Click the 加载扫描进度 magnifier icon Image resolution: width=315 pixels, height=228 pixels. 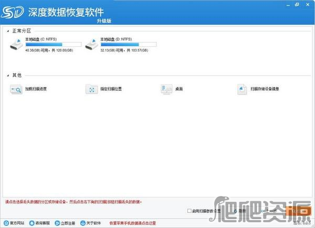pyautogui.click(x=16, y=89)
